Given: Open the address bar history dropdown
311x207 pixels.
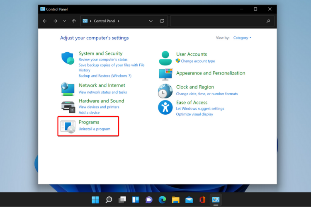Looking at the screenshot, I should [151, 21].
